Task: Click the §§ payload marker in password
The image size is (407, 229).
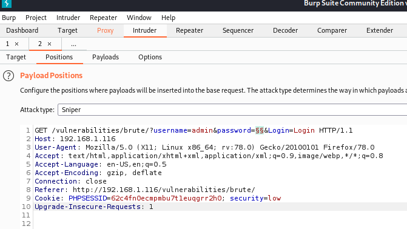Action: pyautogui.click(x=260, y=130)
